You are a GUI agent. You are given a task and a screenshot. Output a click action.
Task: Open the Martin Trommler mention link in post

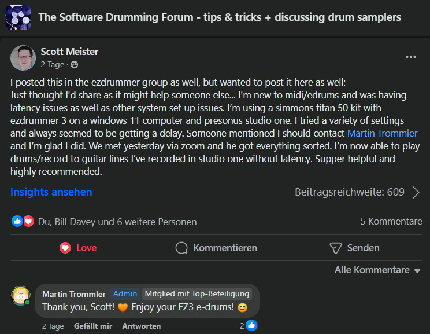coord(382,133)
